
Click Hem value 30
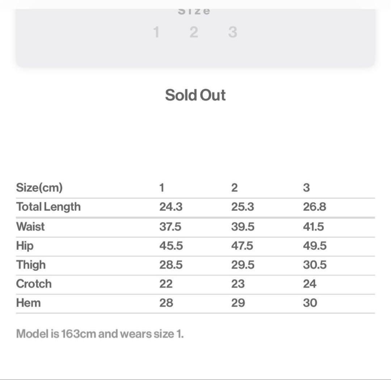(310, 303)
